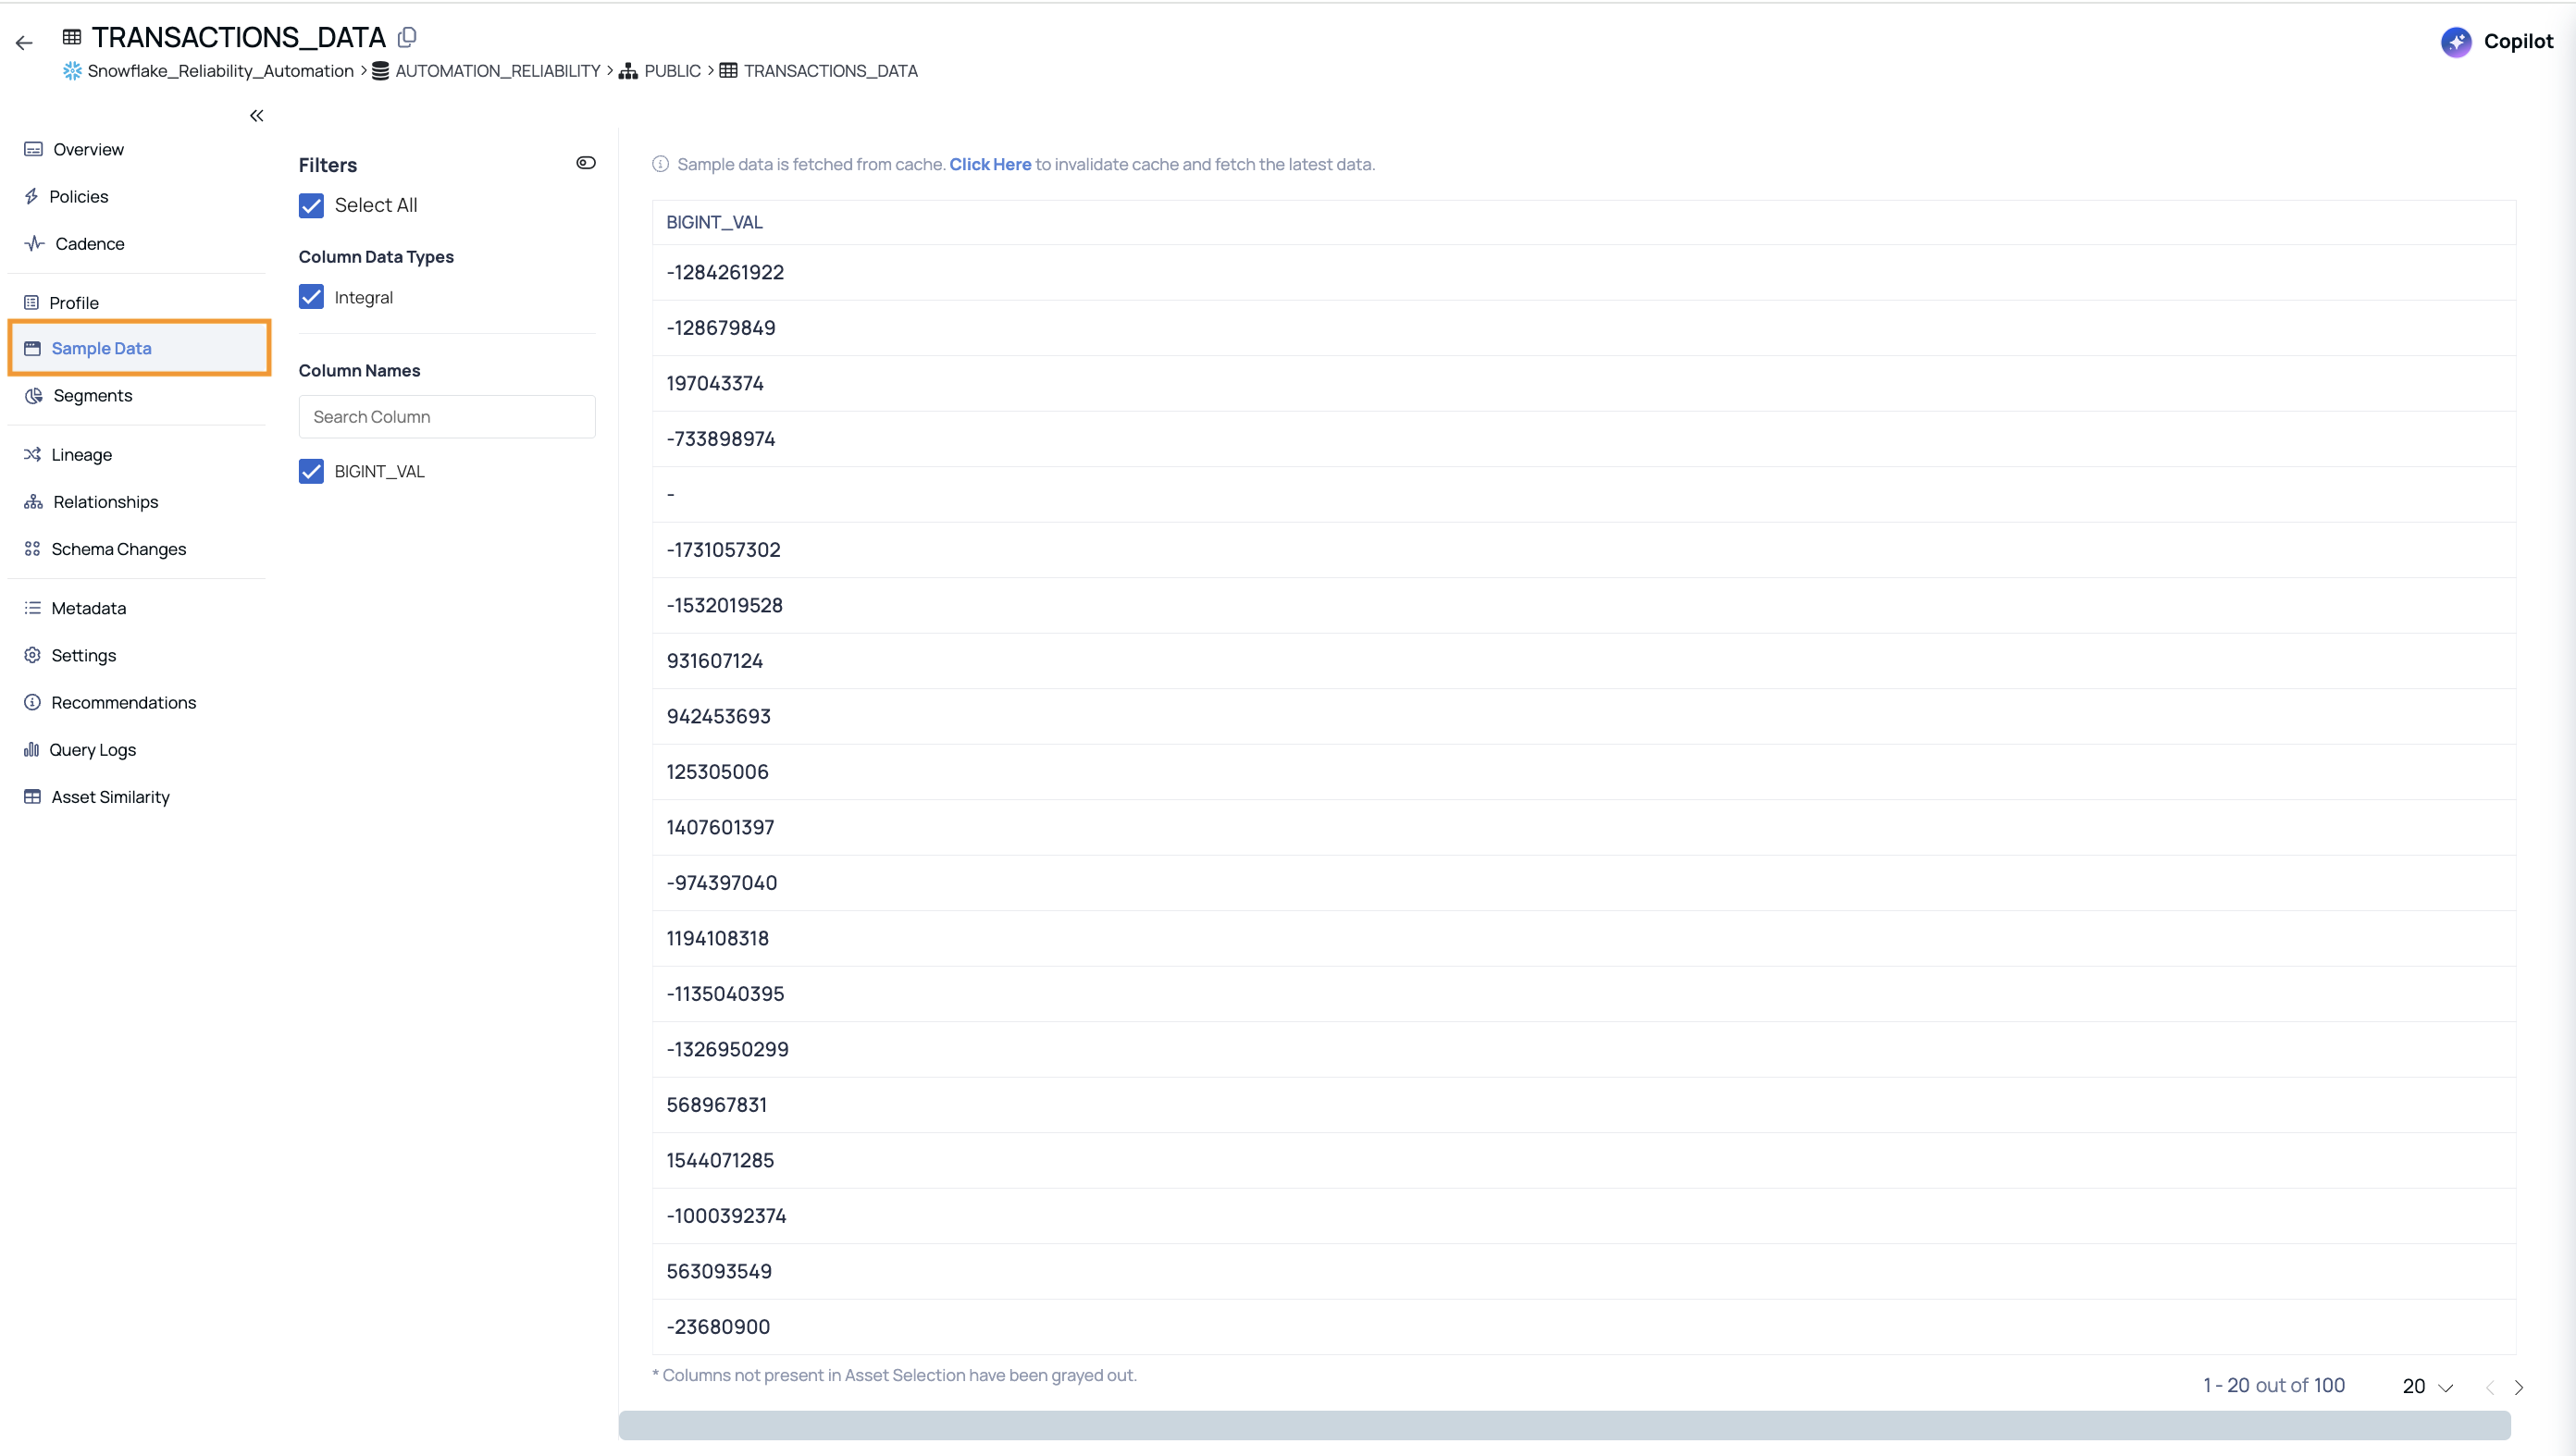
Task: Click the Query Logs bar chart icon
Action: point(31,748)
